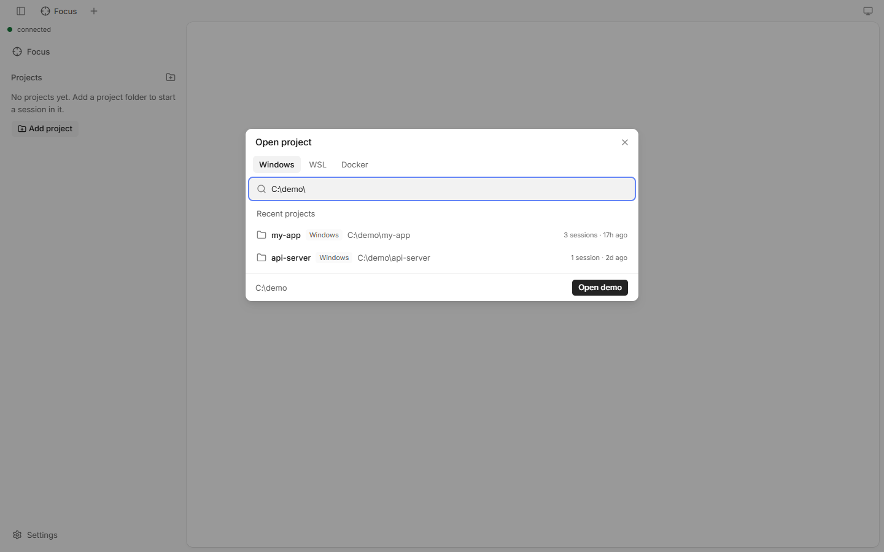
Task: Click the connected status indicator
Action: tap(29, 29)
